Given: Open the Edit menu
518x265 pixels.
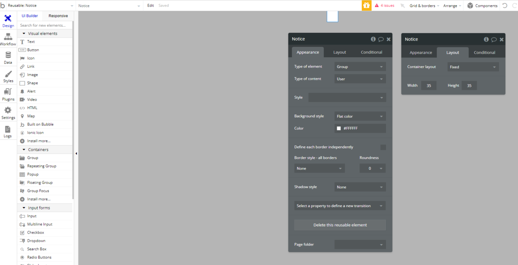Looking at the screenshot, I should 151,6.
